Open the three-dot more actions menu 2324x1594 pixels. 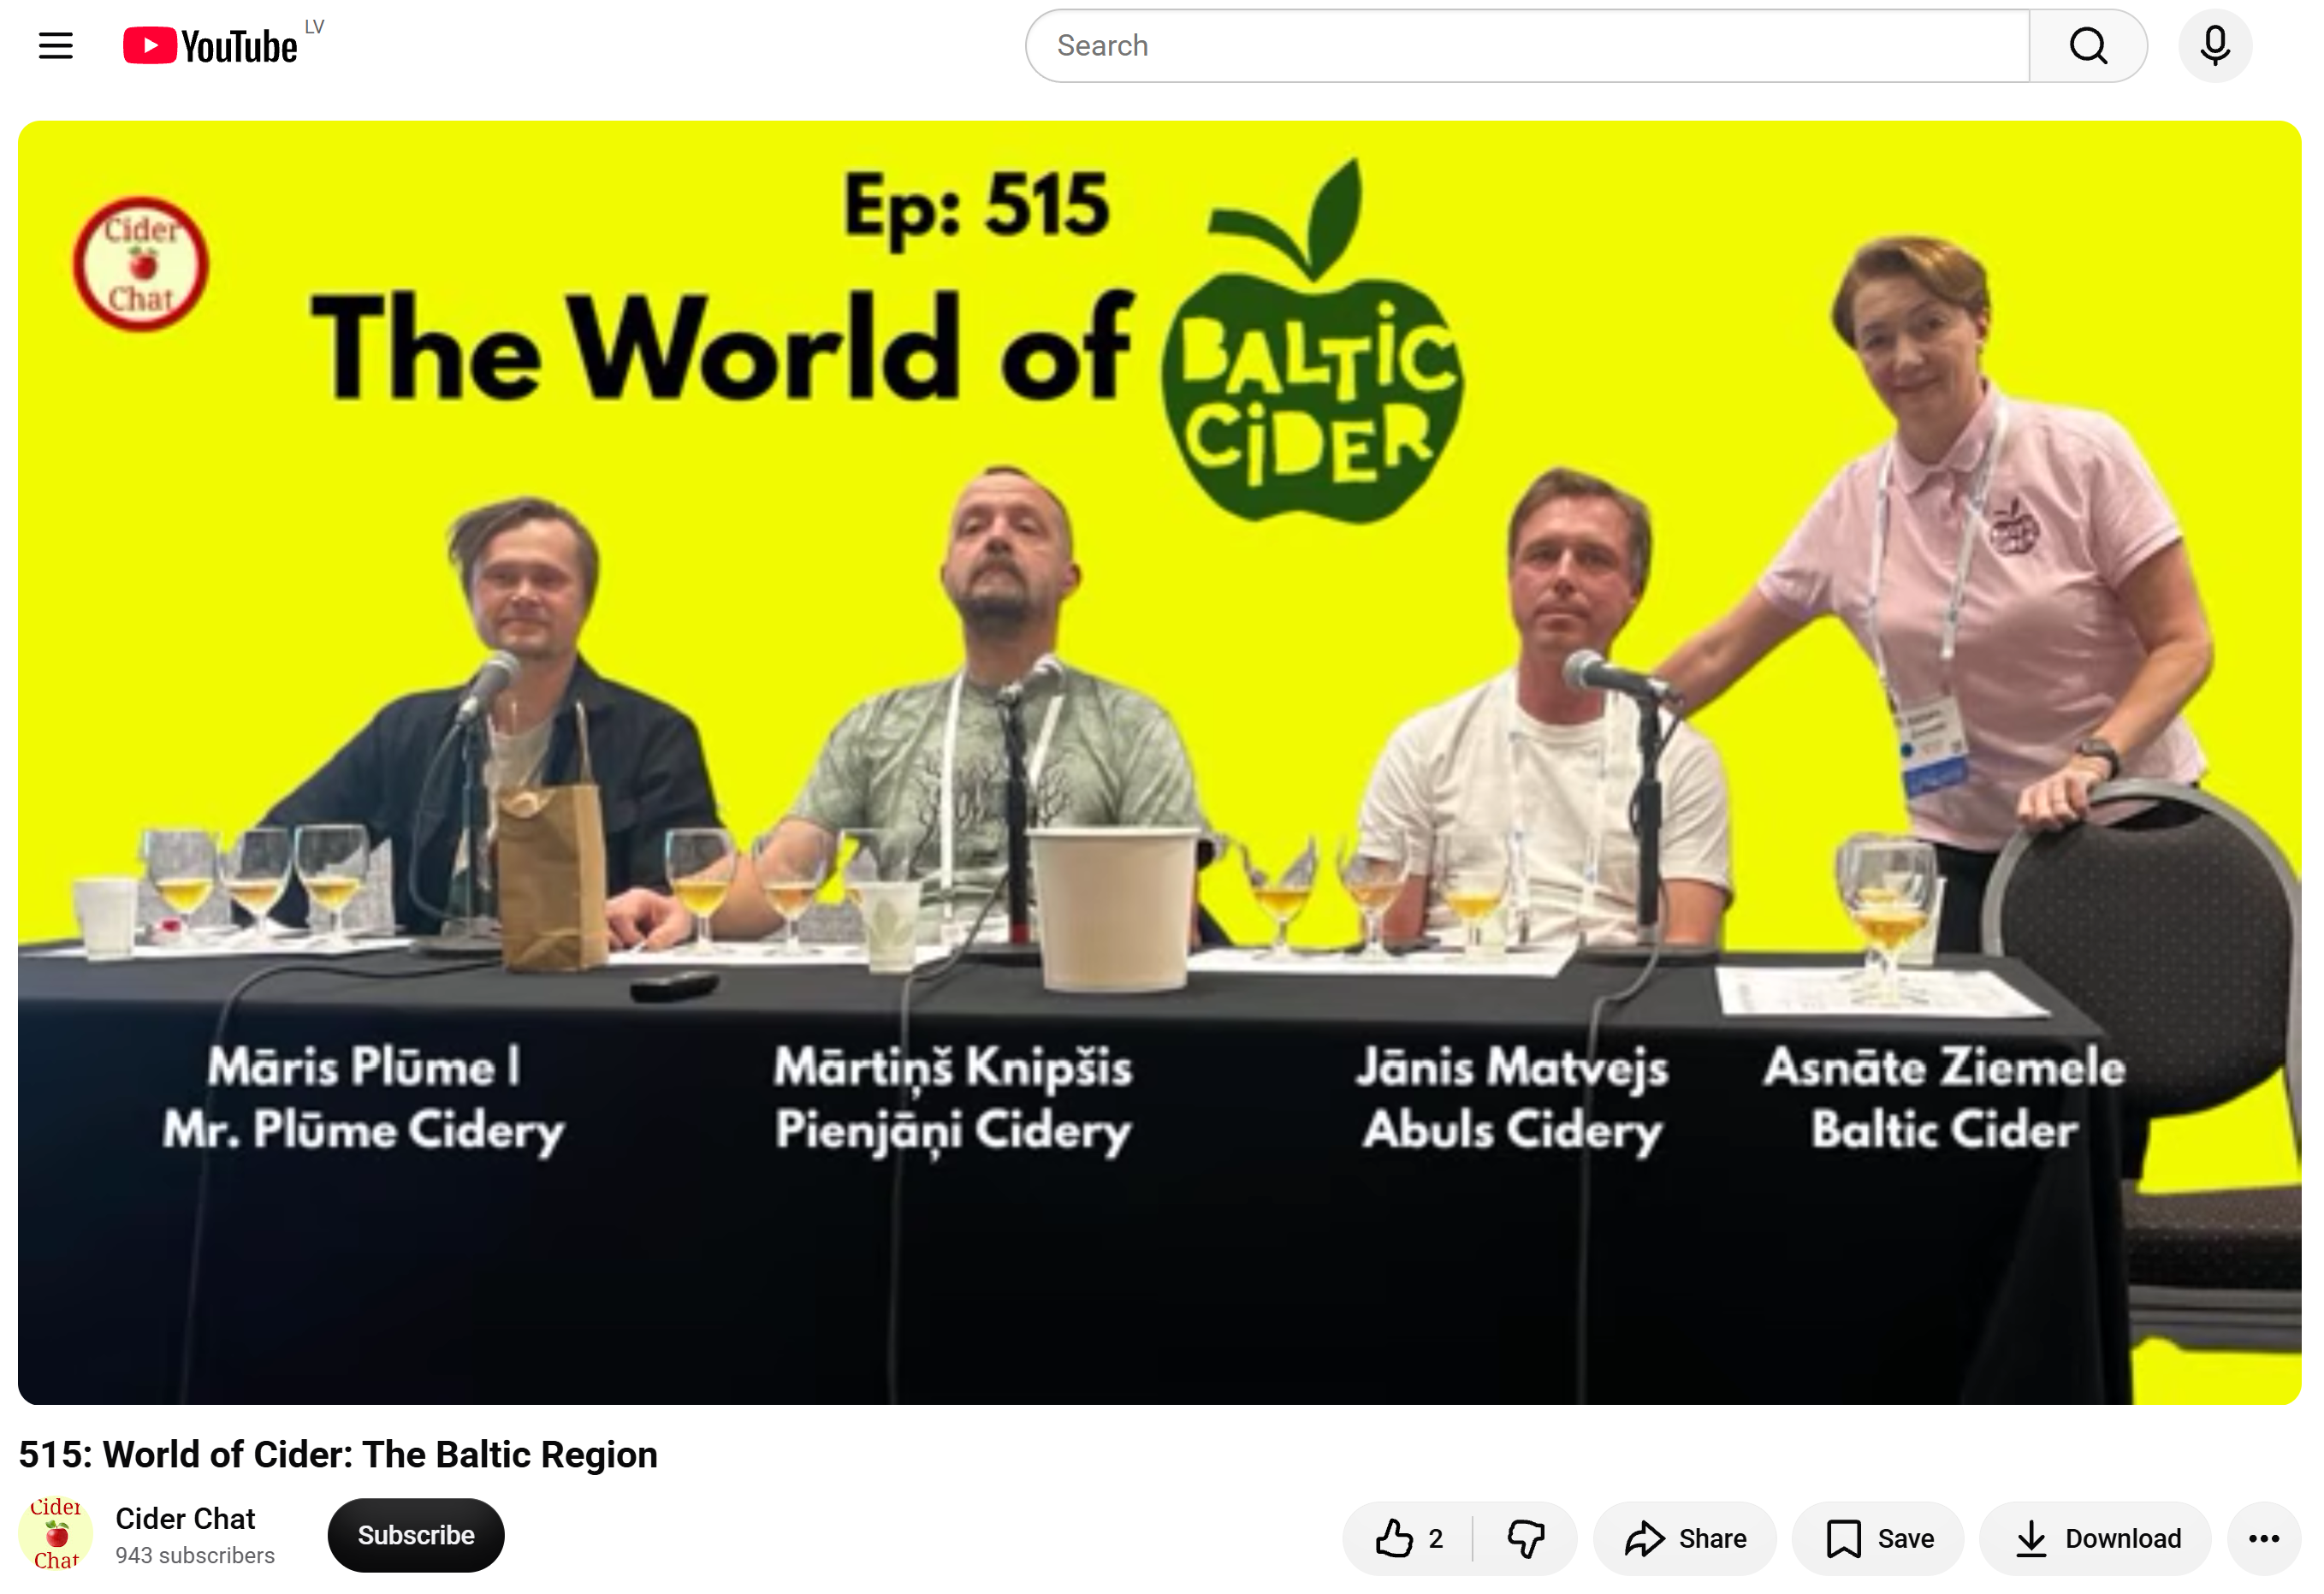[2264, 1538]
